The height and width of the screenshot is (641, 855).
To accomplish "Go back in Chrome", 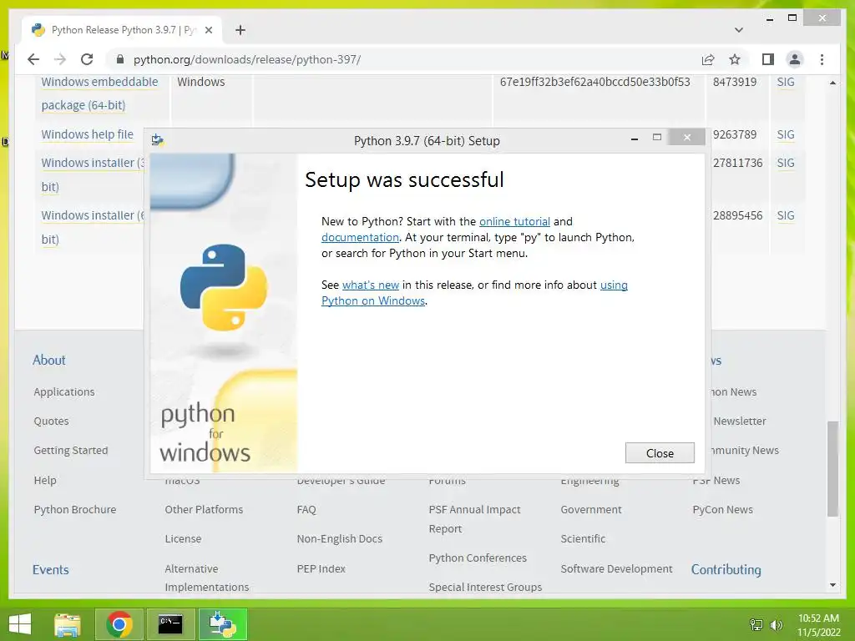I will 33,59.
